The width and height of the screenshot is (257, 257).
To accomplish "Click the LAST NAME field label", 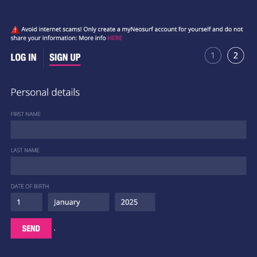I will tap(25, 150).
